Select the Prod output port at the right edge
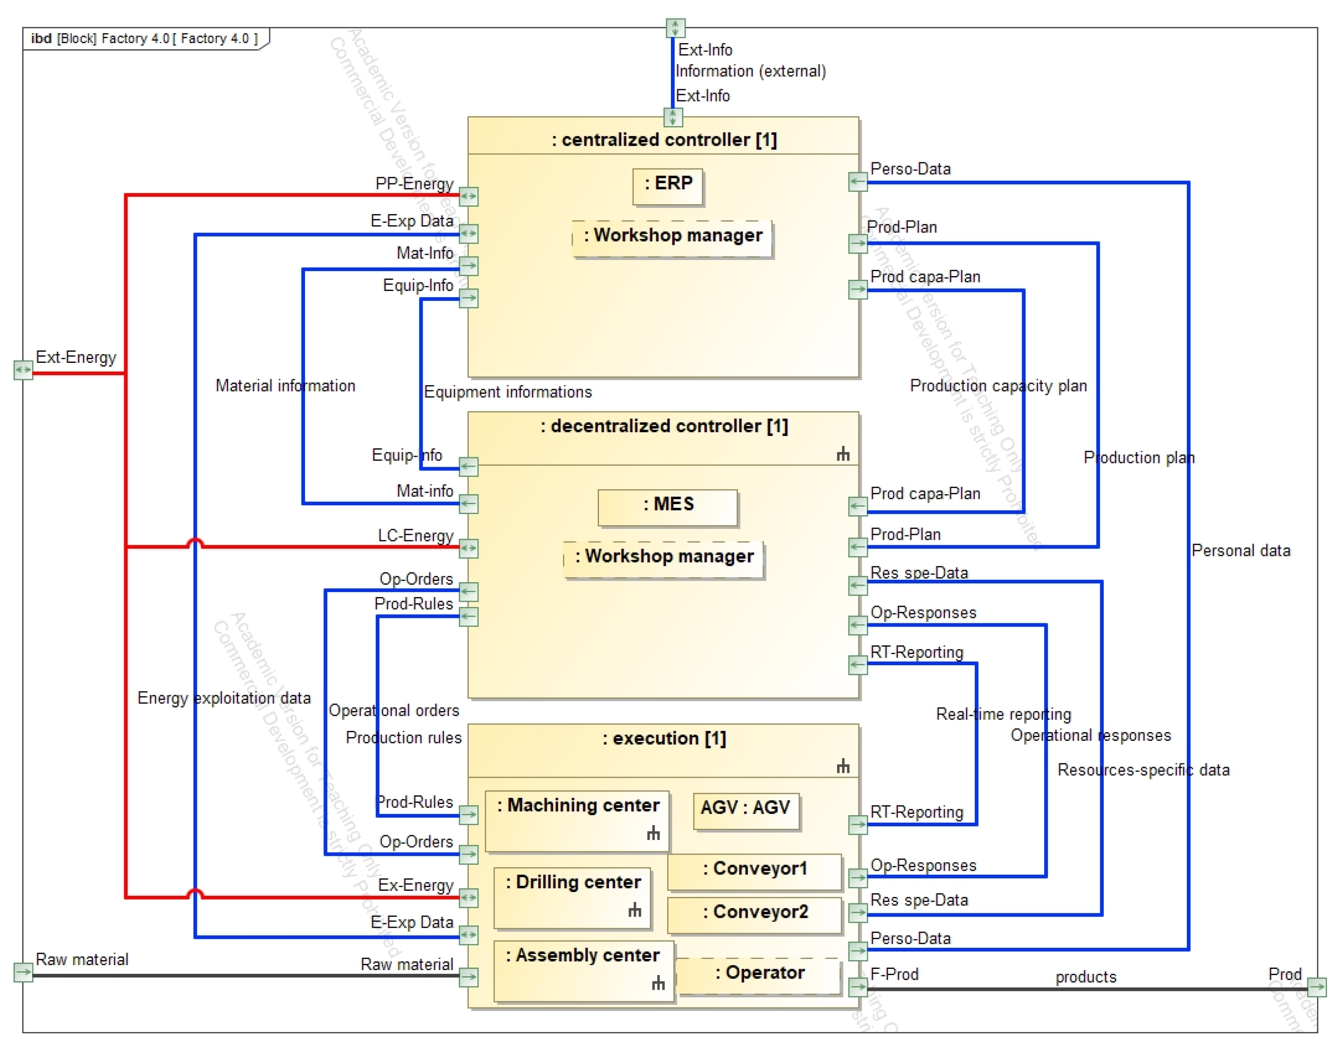The height and width of the screenshot is (1058, 1341). (x=1317, y=987)
